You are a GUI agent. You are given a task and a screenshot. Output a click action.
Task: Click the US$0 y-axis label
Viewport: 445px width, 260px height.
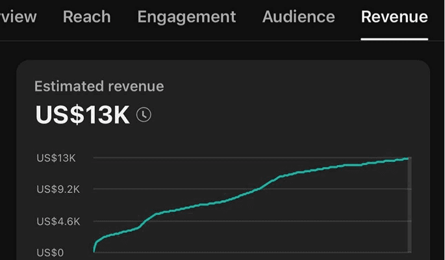coord(50,253)
